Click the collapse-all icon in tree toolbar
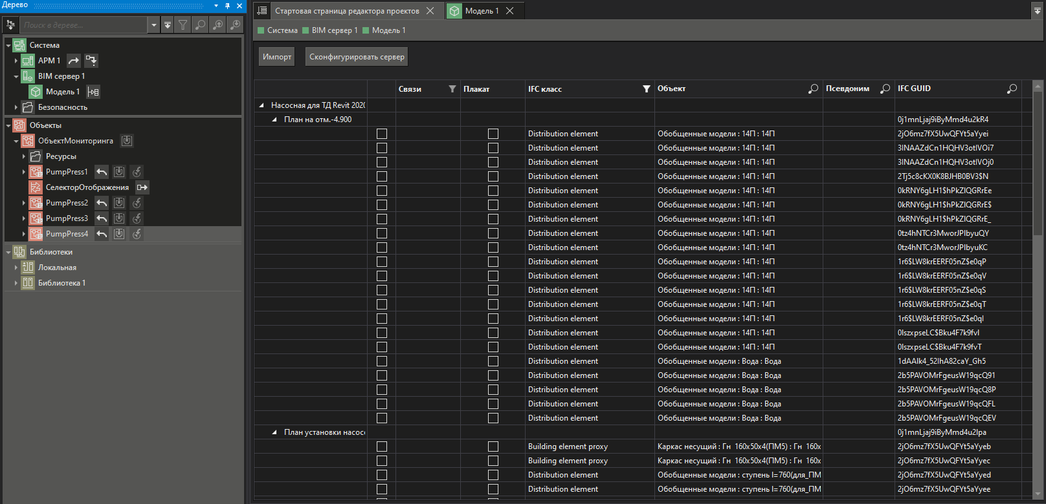This screenshot has width=1046, height=504. click(x=168, y=25)
